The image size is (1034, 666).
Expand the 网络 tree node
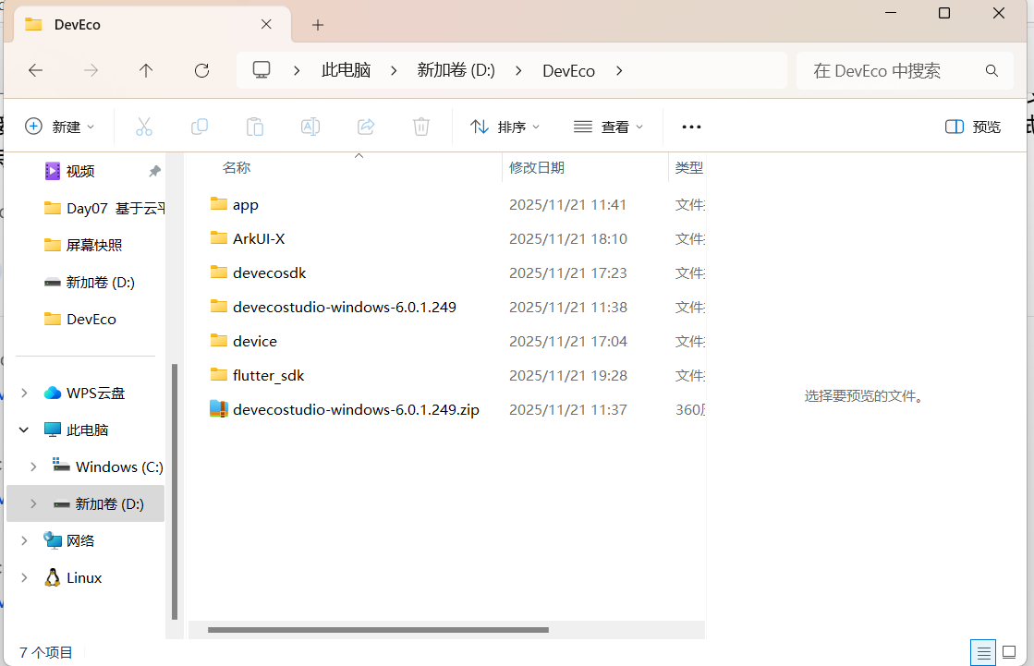point(24,540)
